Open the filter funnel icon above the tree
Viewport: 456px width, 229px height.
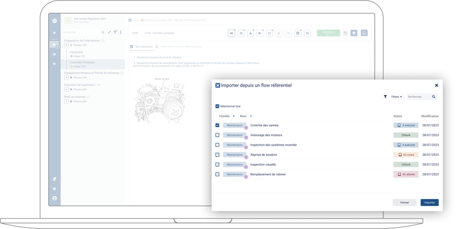pyautogui.click(x=115, y=32)
